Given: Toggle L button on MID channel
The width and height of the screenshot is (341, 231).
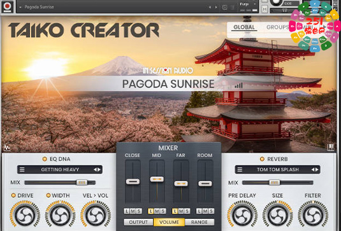Looking at the screenshot, I should 151,211.
